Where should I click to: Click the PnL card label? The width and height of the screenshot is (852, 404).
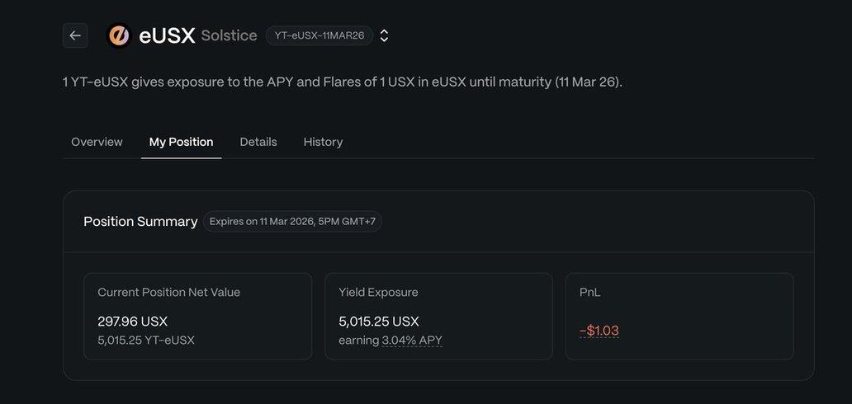(x=590, y=292)
